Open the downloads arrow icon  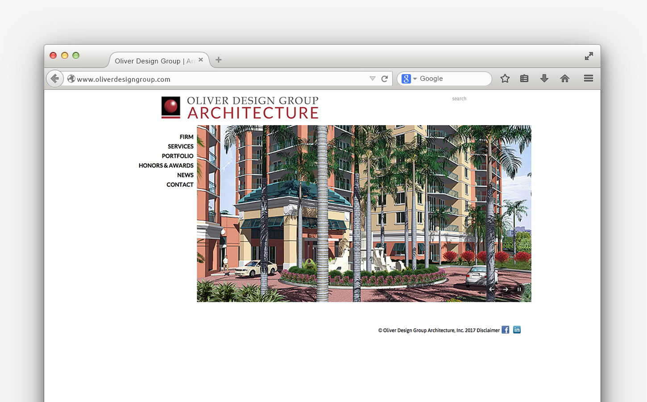point(544,79)
